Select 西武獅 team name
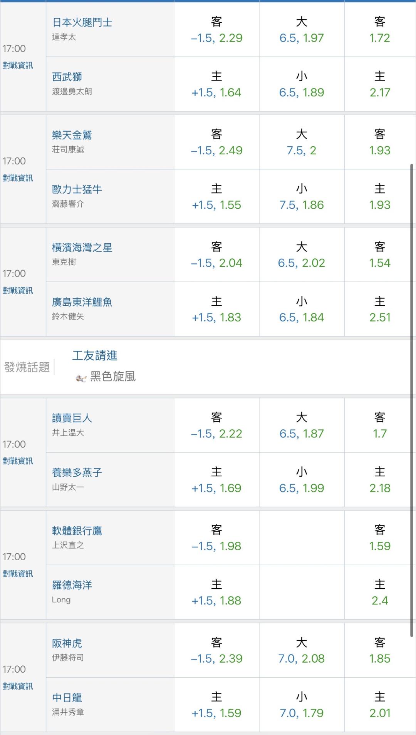Screen dimensions: 416x735 coord(67,77)
